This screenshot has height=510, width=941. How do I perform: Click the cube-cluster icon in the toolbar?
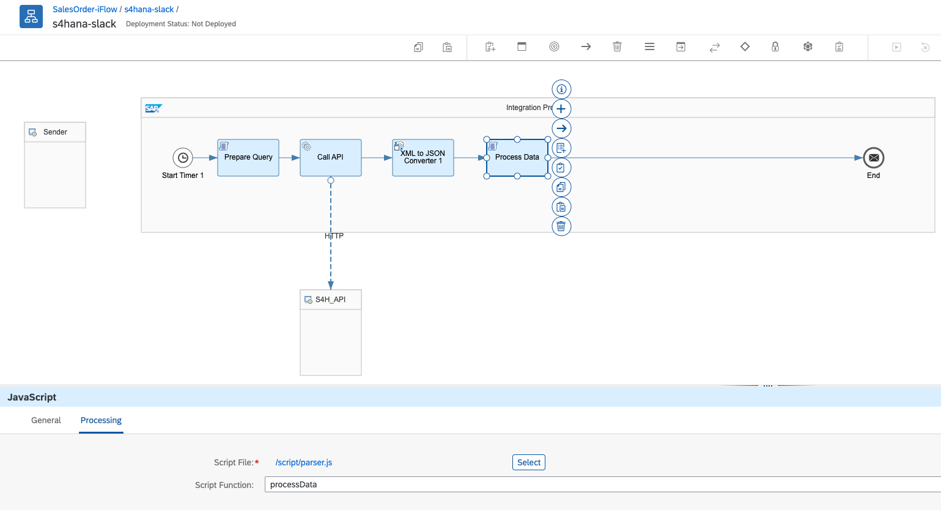click(808, 46)
